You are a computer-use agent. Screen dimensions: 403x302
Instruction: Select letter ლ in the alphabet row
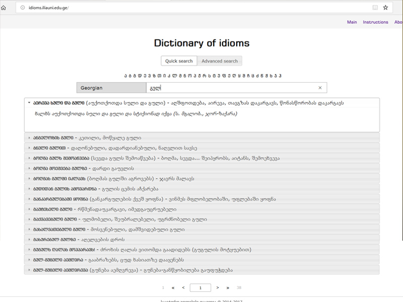point(174,76)
